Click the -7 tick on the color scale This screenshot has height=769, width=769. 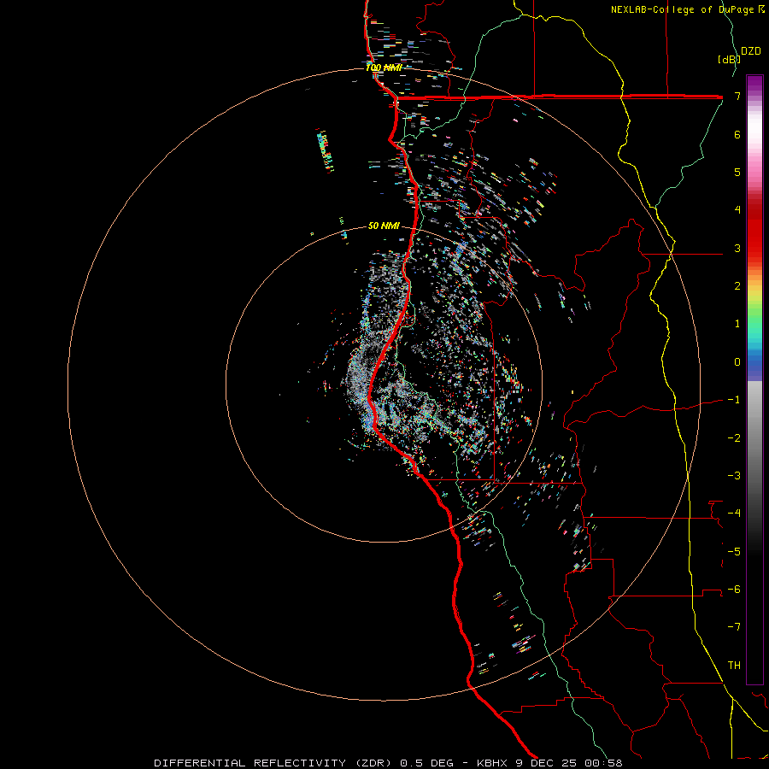[734, 627]
